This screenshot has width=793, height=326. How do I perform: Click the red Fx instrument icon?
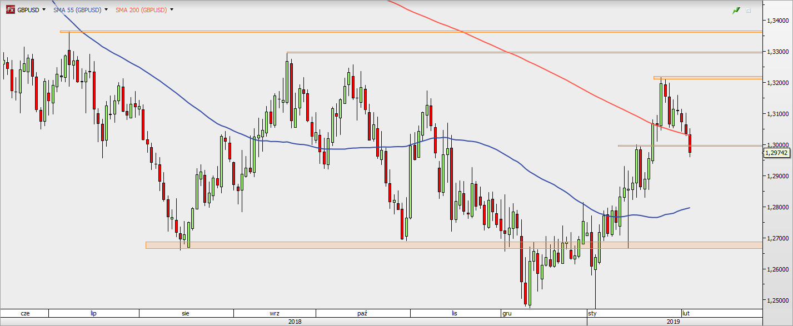pos(10,10)
